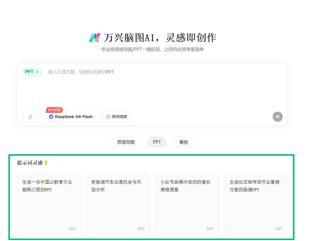The image size is (309, 241).
Task: Click the globe icon in 联网搜索
Action: click(x=108, y=117)
